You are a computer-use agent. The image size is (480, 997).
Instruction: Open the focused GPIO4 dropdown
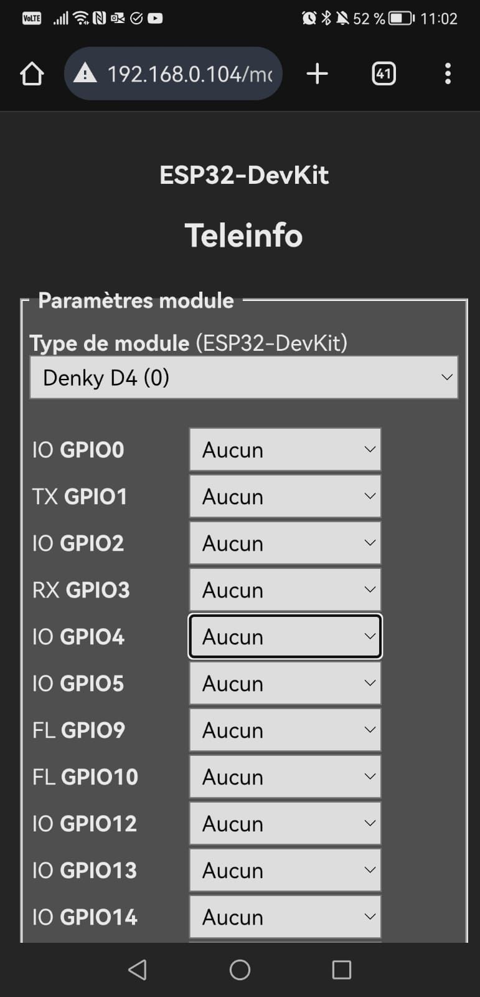click(x=285, y=637)
